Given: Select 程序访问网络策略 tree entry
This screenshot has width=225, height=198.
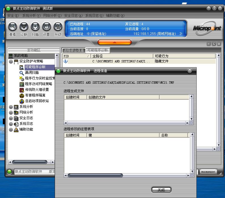Looking at the screenshot, I should [x=39, y=84].
